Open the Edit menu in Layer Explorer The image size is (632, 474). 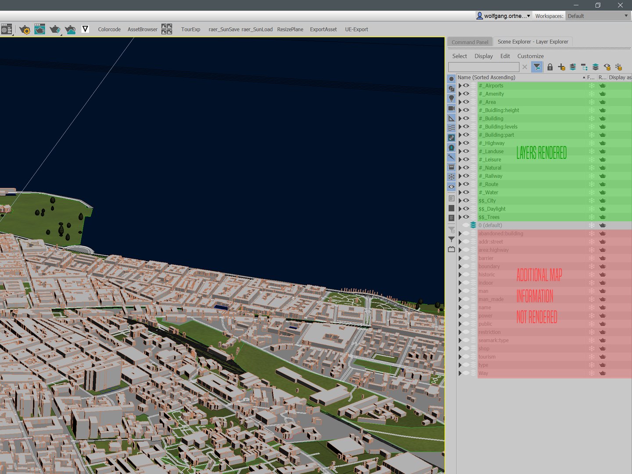[505, 56]
